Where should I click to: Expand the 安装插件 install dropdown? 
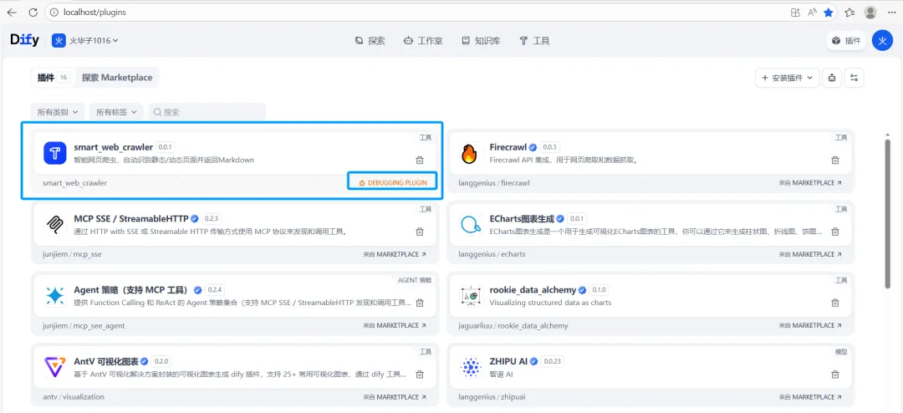coord(788,78)
